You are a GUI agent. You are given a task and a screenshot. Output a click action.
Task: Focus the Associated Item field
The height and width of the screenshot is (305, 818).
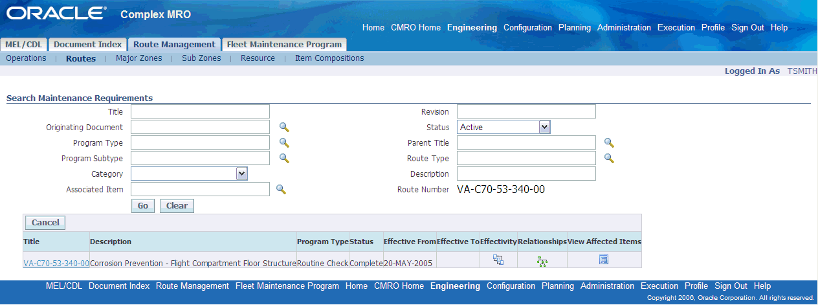tap(200, 189)
